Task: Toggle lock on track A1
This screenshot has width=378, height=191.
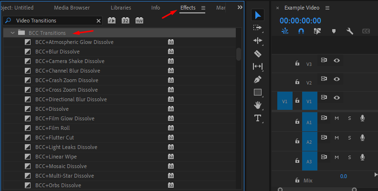Action: tap(297, 121)
